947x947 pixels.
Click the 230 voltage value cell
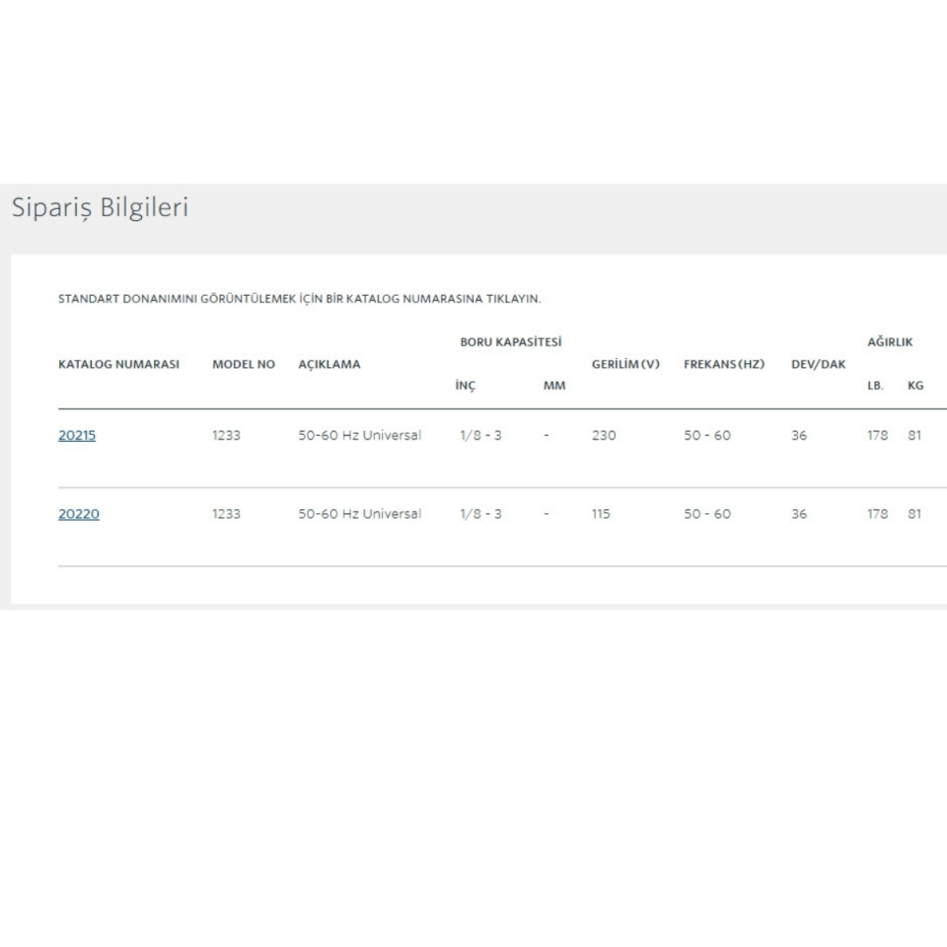tap(603, 435)
